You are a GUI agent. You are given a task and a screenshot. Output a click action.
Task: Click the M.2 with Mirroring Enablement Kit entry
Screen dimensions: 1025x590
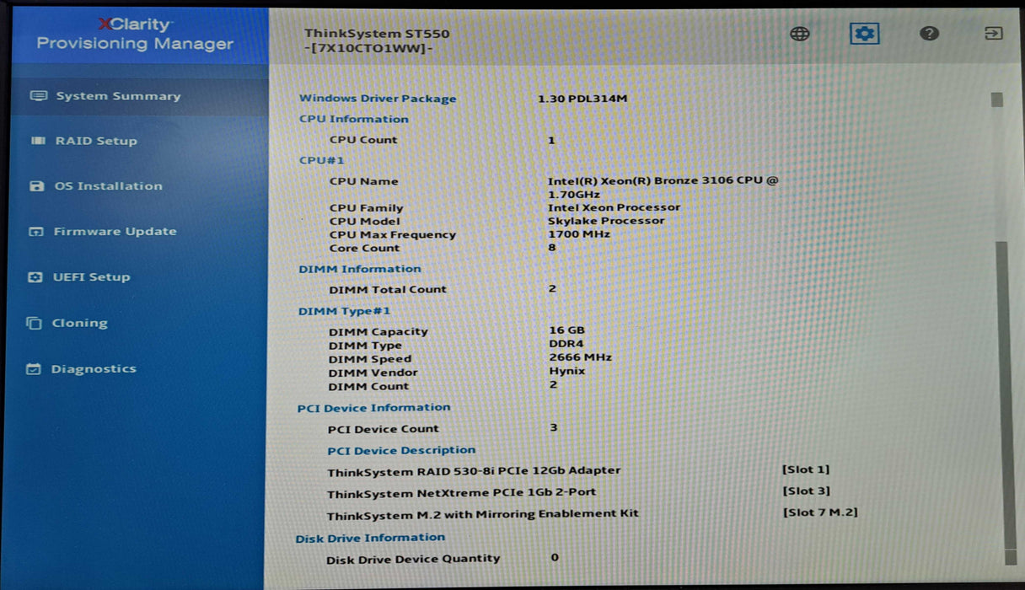tap(483, 514)
